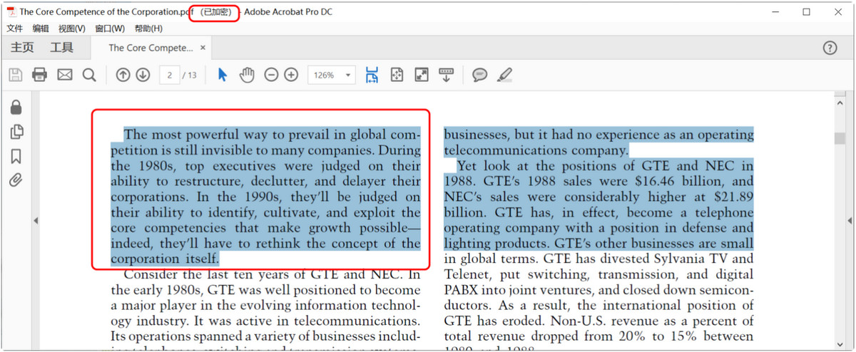Click 'telecommunications company.' text

[536, 150]
